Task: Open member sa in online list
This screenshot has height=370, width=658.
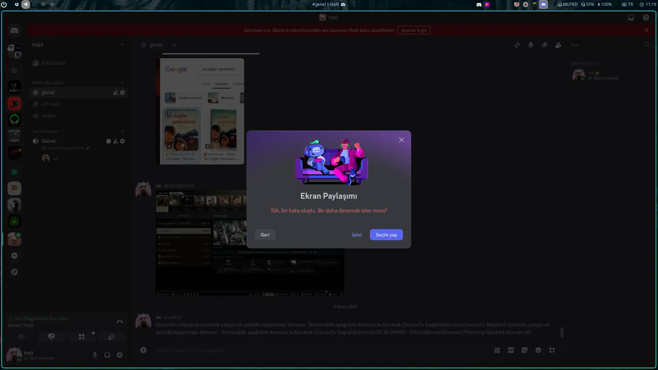Action: coord(610,75)
